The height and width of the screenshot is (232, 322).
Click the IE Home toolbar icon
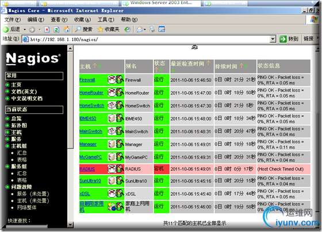pos(66,29)
